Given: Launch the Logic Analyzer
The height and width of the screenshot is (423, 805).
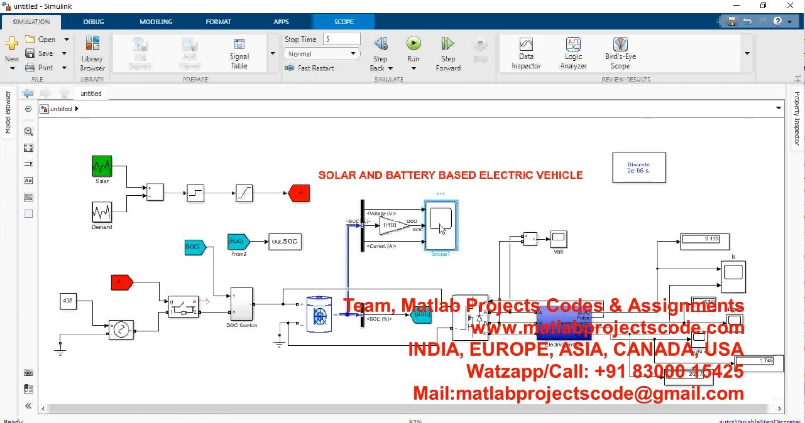Looking at the screenshot, I should point(573,53).
